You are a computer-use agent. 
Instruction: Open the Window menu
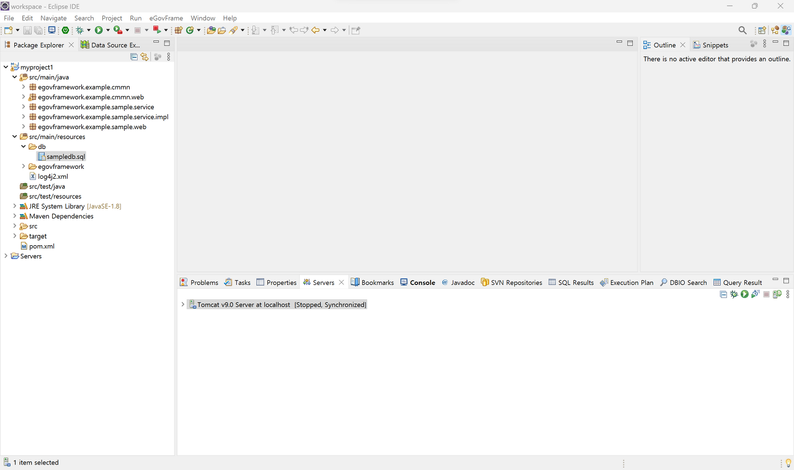pyautogui.click(x=203, y=18)
